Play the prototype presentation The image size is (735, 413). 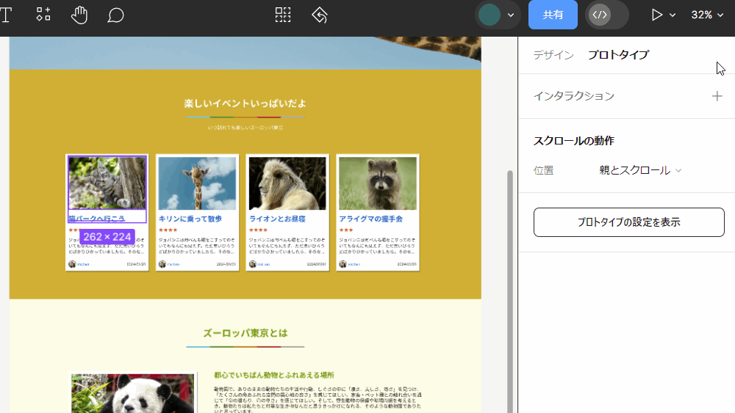point(656,15)
